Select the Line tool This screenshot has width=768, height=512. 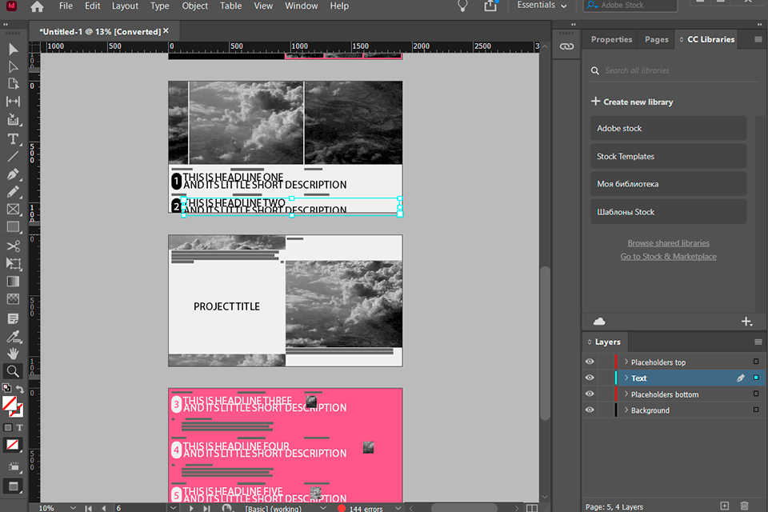coord(14,157)
